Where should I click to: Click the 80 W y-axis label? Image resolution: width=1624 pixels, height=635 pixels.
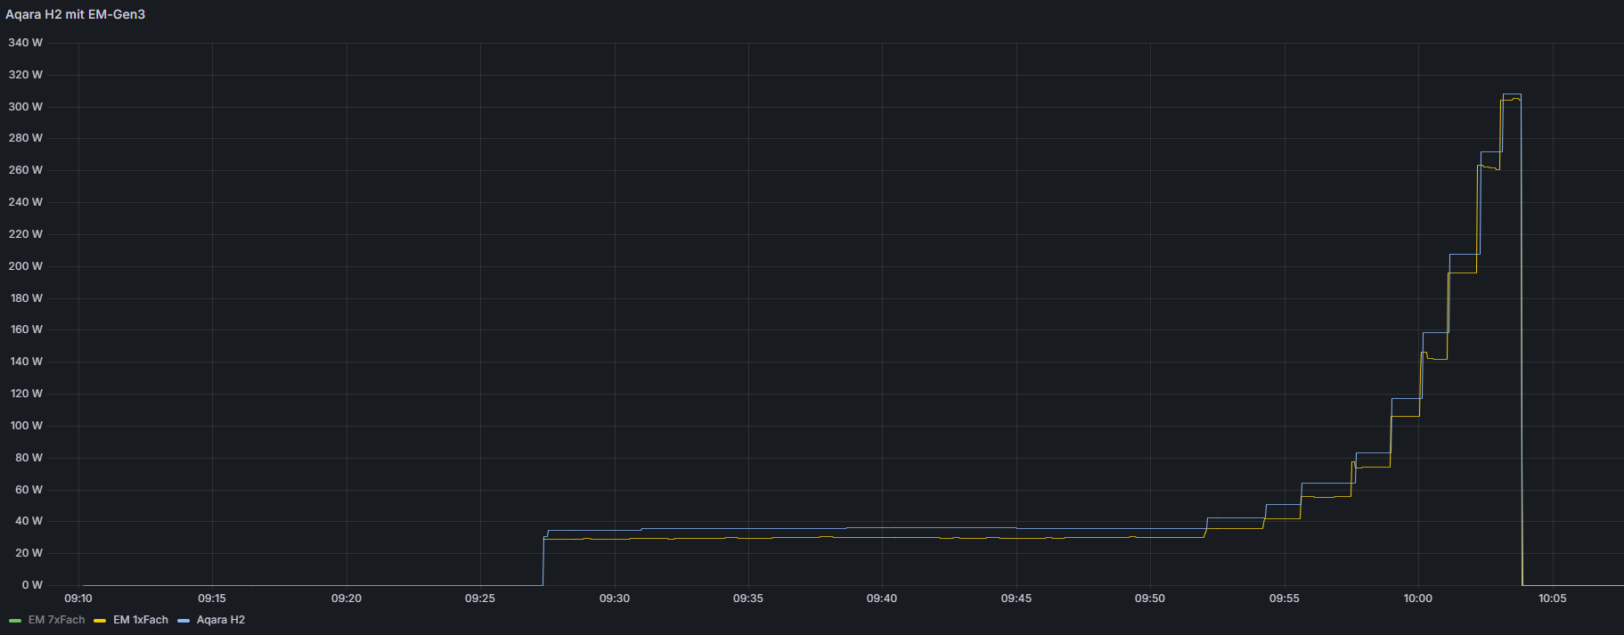tap(29, 458)
